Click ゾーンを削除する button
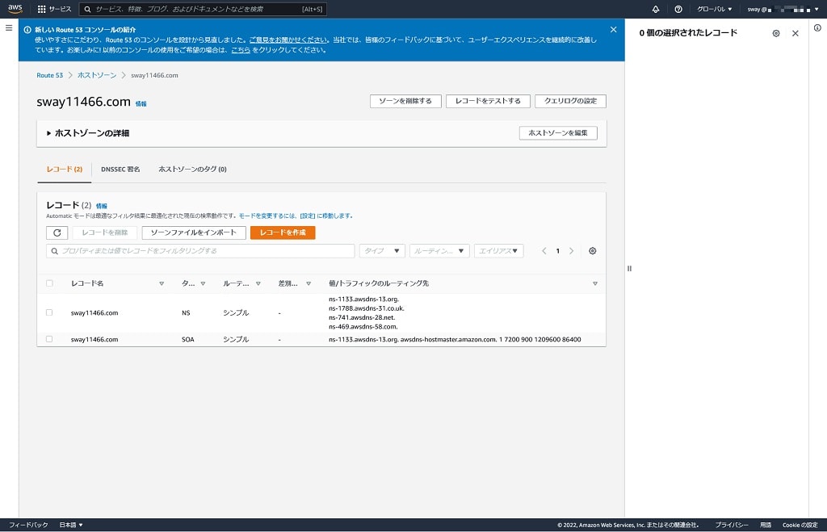Screen dimensions: 827x532 pyautogui.click(x=405, y=101)
